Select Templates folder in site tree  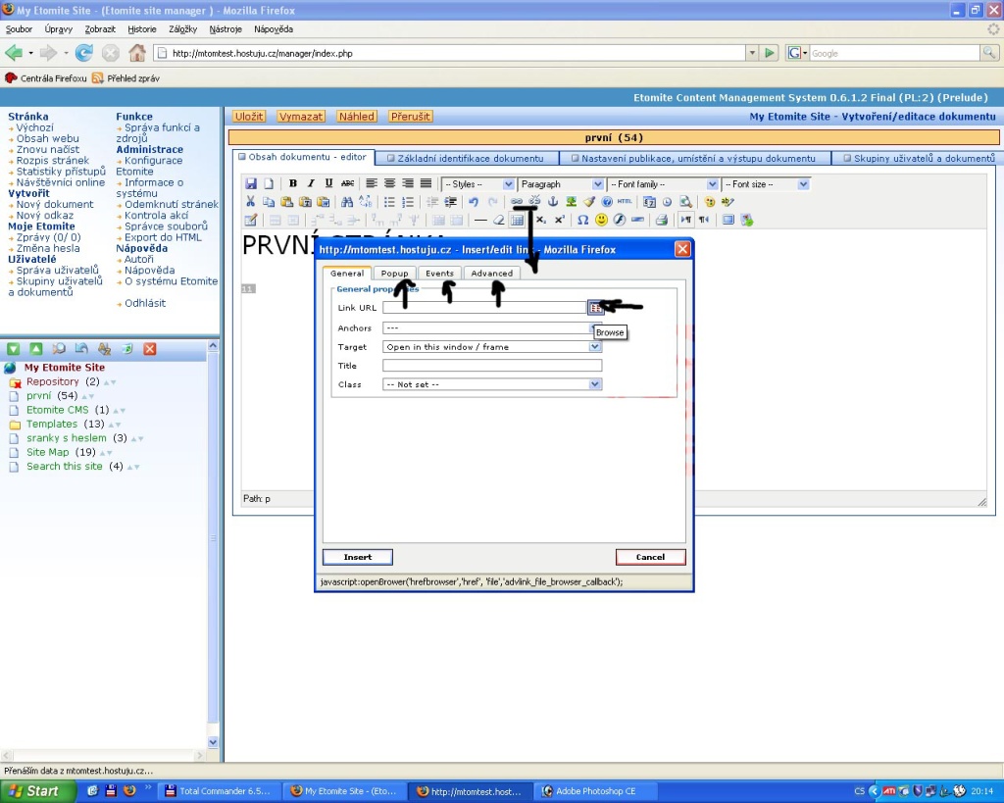pos(52,425)
